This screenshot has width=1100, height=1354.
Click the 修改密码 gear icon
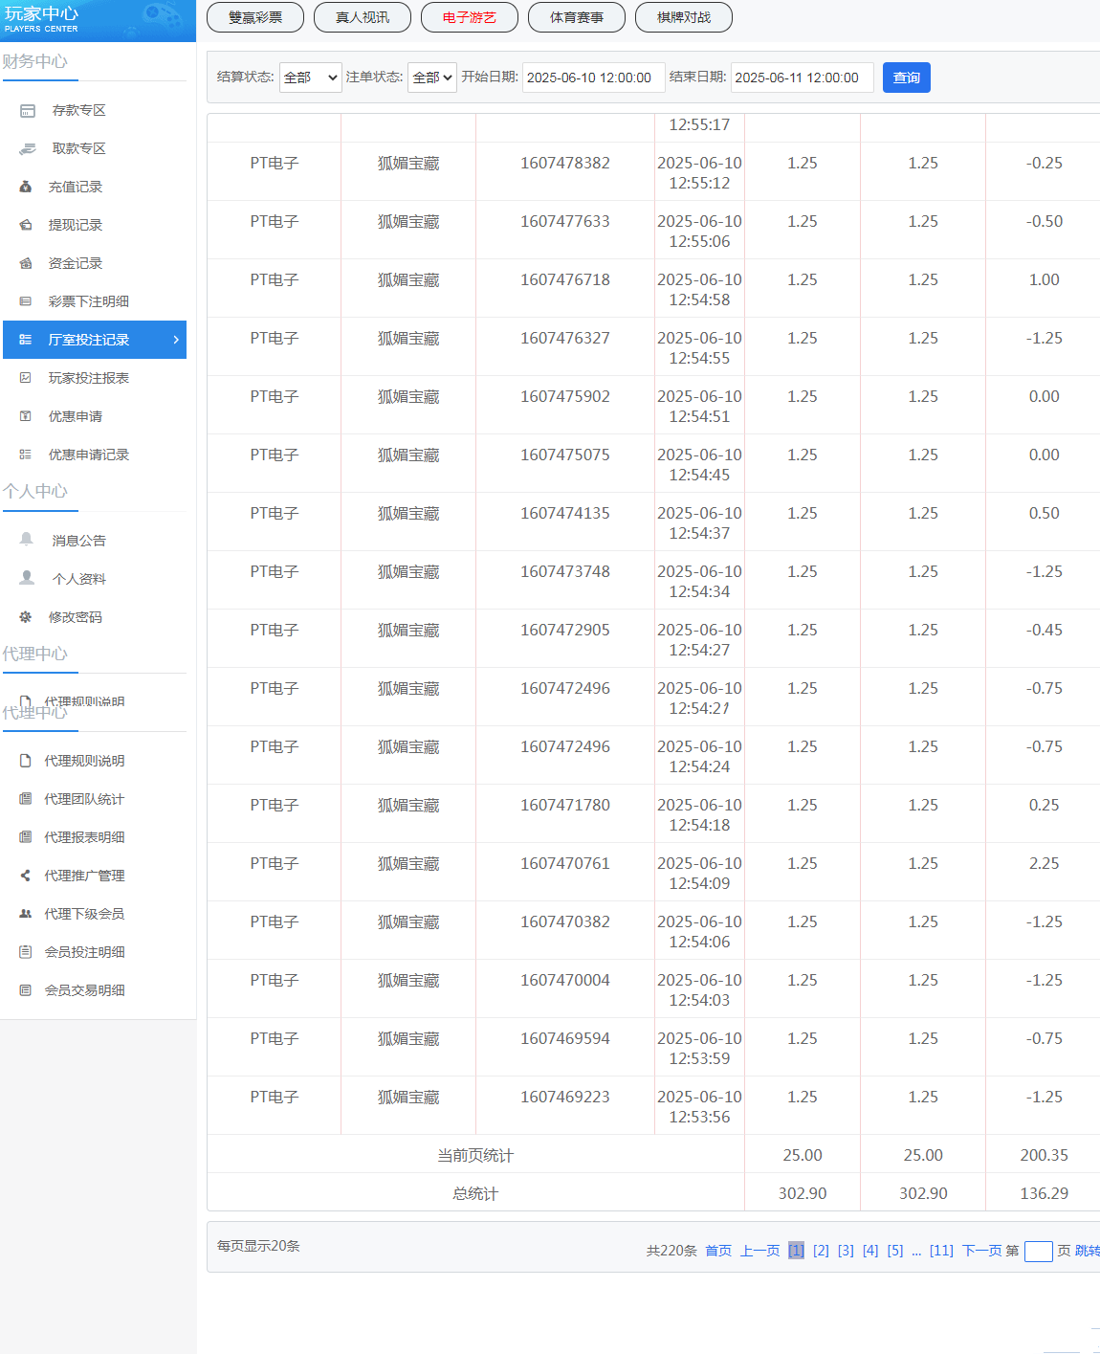coord(26,617)
